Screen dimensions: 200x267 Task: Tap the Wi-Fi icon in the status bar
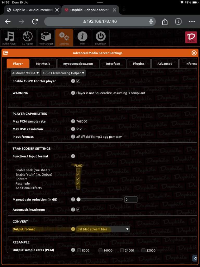182,2
